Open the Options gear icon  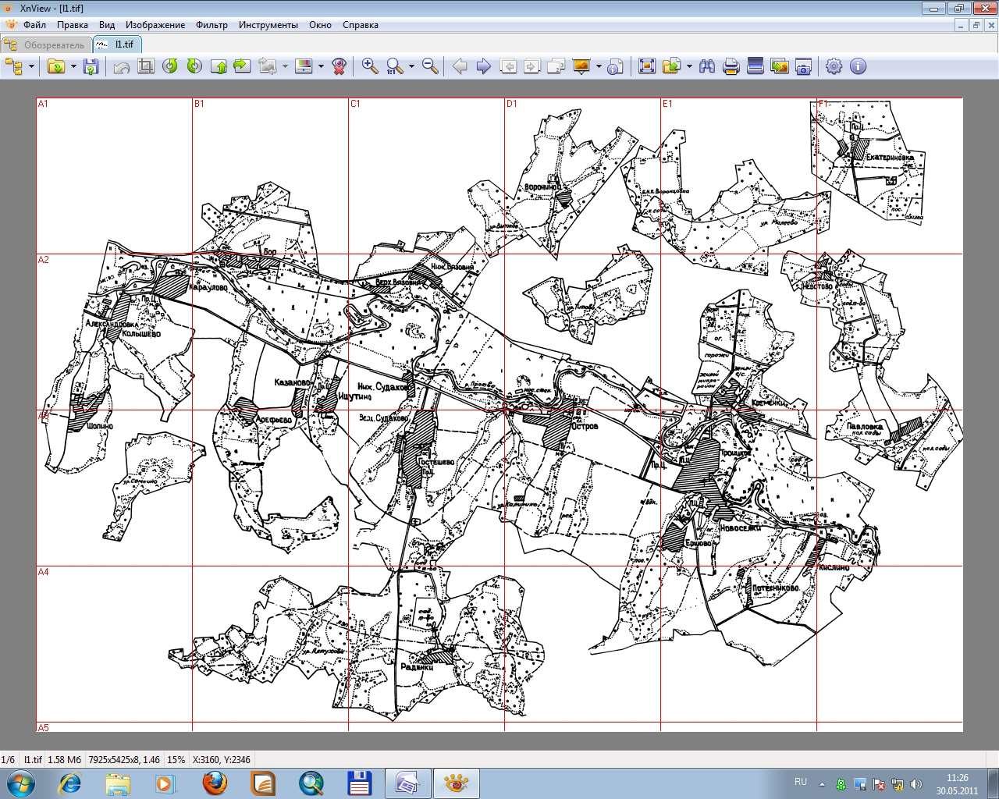tap(834, 66)
